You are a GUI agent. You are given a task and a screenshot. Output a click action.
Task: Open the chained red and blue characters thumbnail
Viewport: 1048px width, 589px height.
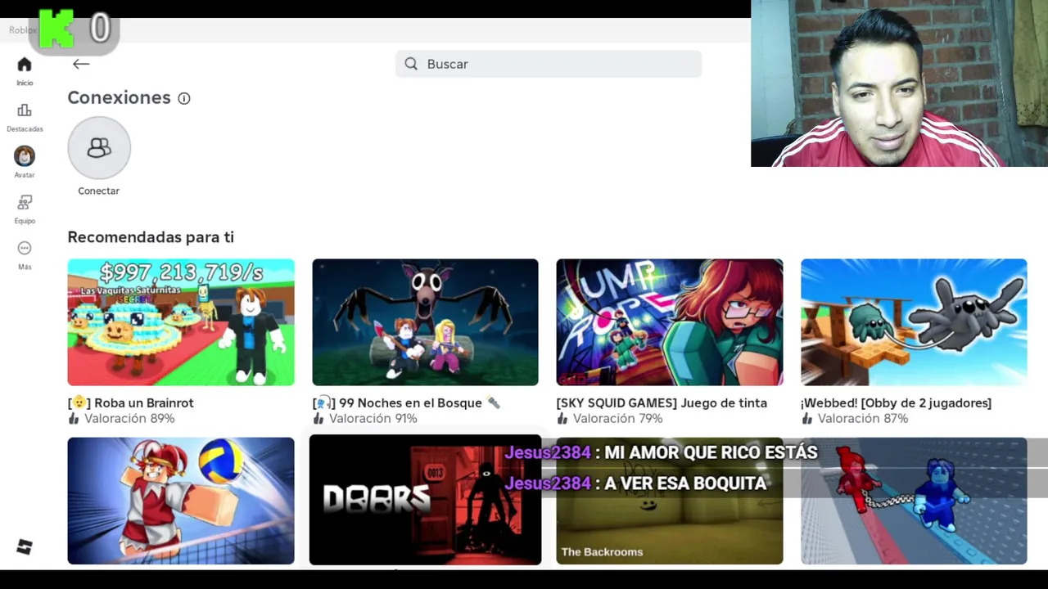[x=914, y=501]
